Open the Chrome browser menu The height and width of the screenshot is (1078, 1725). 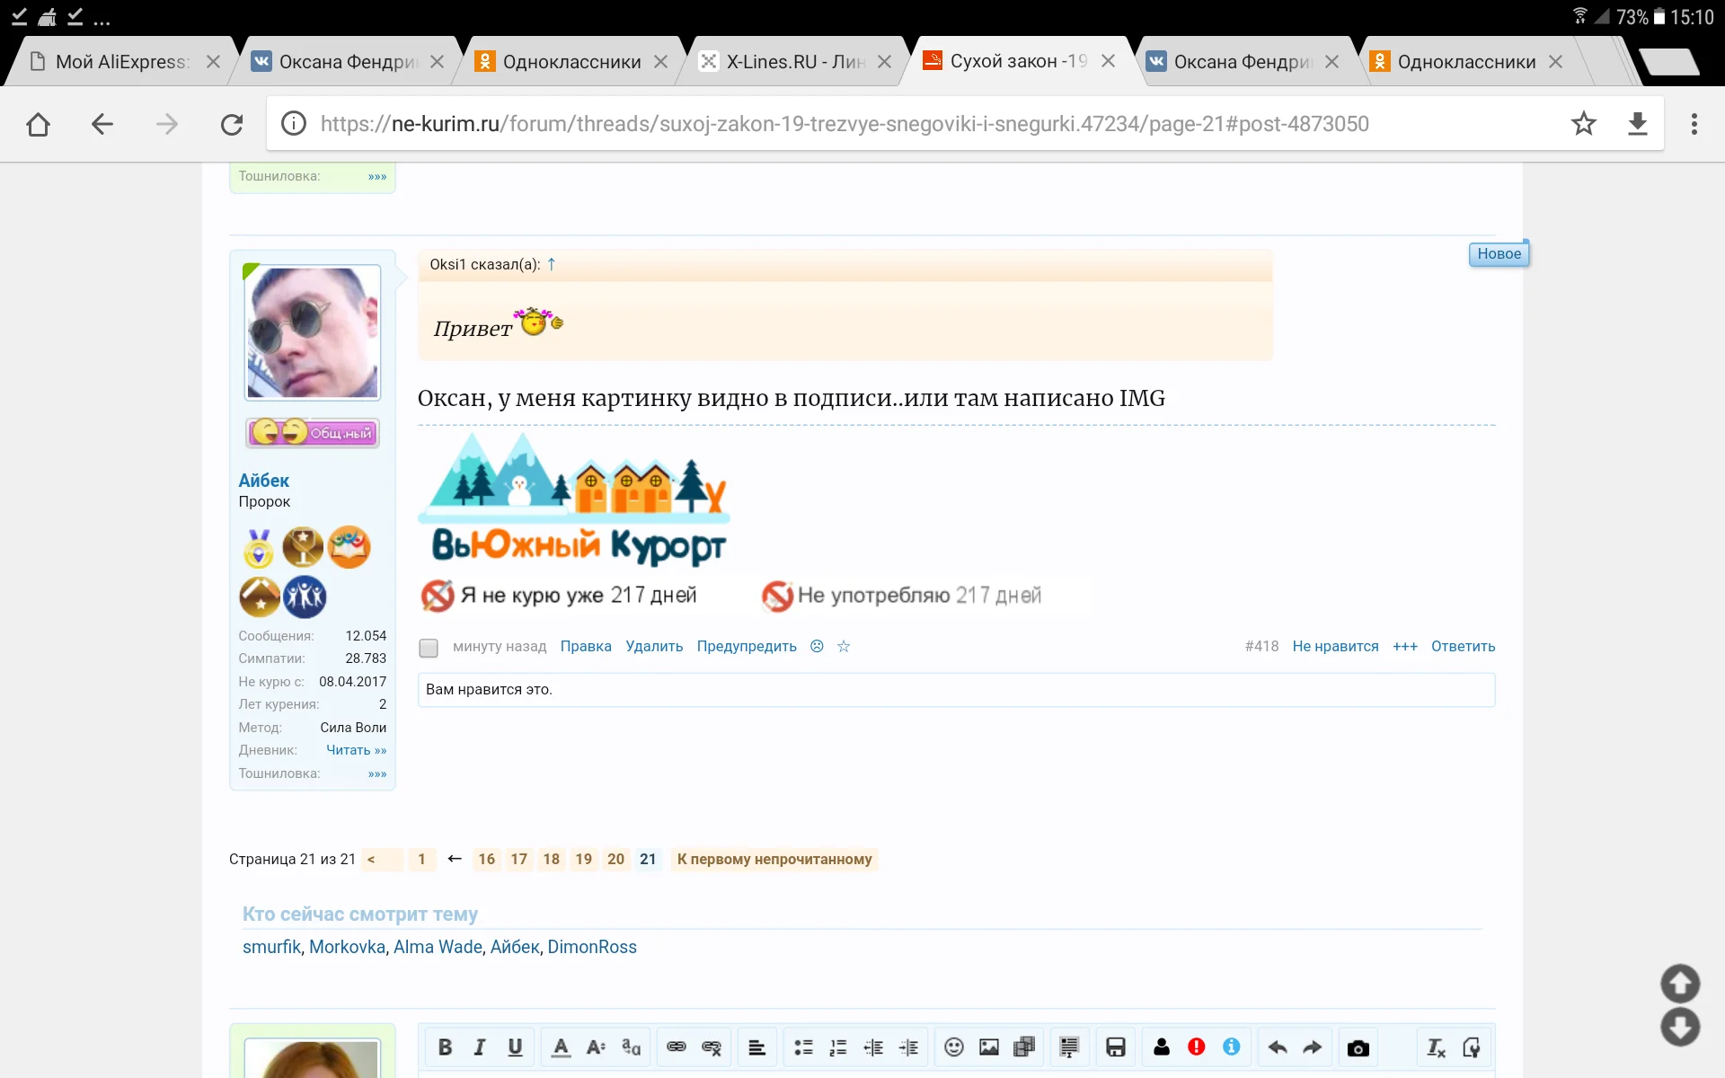pyautogui.click(x=1696, y=123)
